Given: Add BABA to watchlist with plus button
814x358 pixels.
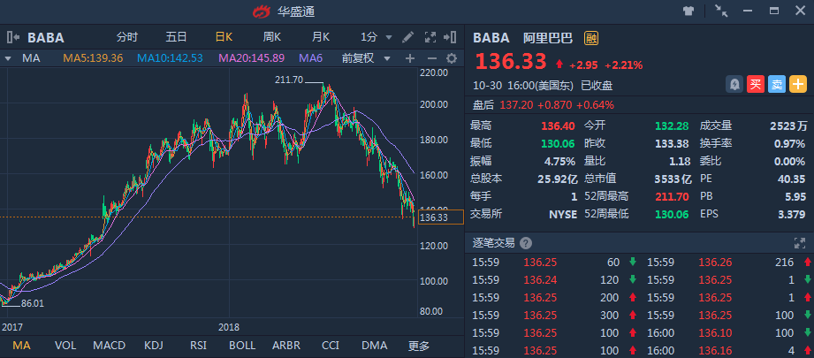Looking at the screenshot, I should click(x=797, y=84).
